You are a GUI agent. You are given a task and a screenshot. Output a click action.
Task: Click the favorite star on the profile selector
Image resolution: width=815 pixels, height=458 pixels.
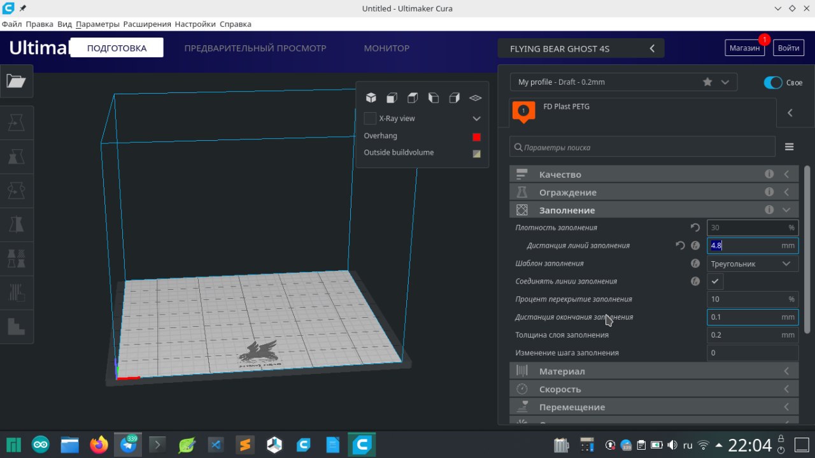click(707, 82)
